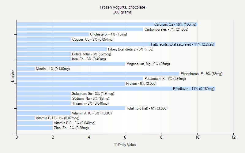
Task: Click the Niacin bar in the chart
Action: coord(26,69)
